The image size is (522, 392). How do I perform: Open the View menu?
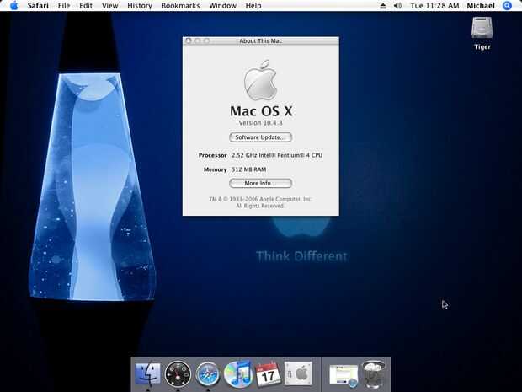pos(109,6)
